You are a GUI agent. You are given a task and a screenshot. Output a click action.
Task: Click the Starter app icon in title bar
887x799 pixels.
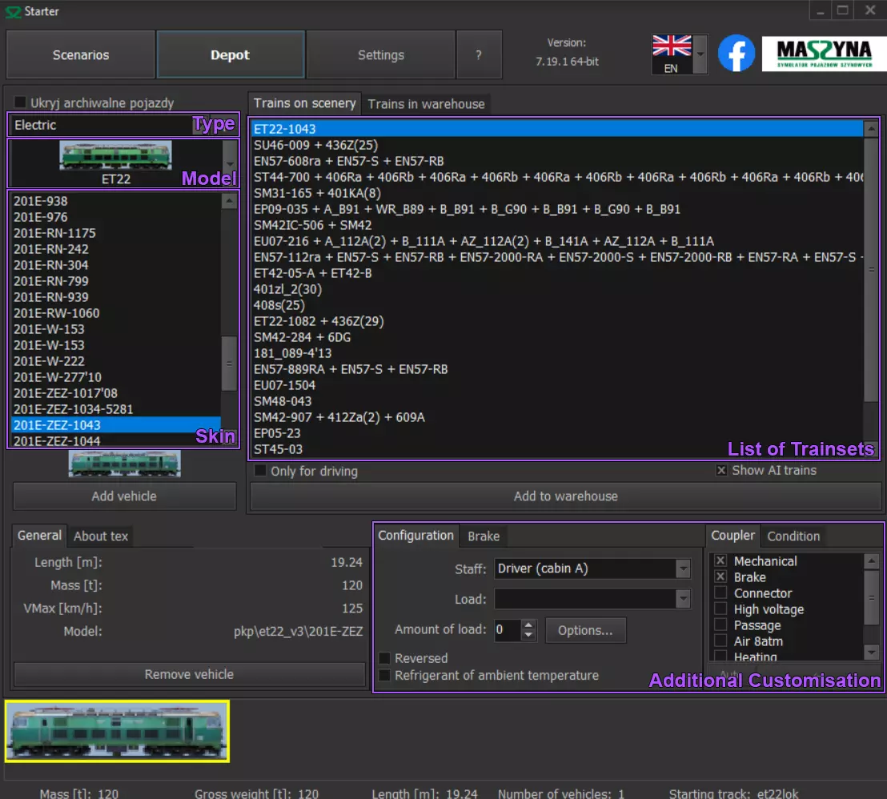point(12,12)
